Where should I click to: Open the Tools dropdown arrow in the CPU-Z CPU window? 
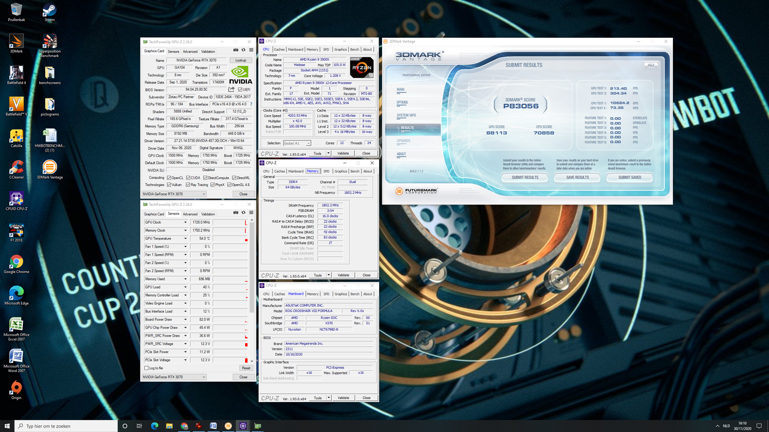(x=328, y=153)
